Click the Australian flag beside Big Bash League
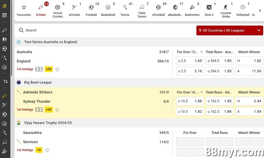The width and height of the screenshot is (264, 158). pos(19,82)
